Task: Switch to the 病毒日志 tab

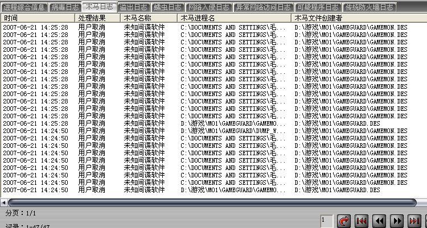Action: [65, 7]
